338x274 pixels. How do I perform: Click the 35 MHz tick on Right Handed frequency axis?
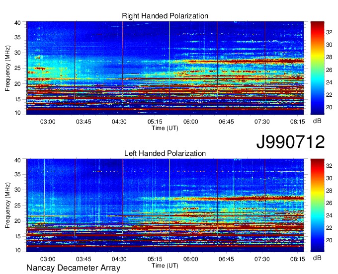pos(17,37)
